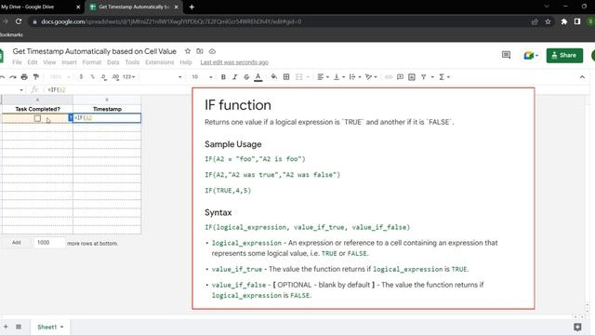Click the Share button
595x335 pixels.
click(564, 56)
